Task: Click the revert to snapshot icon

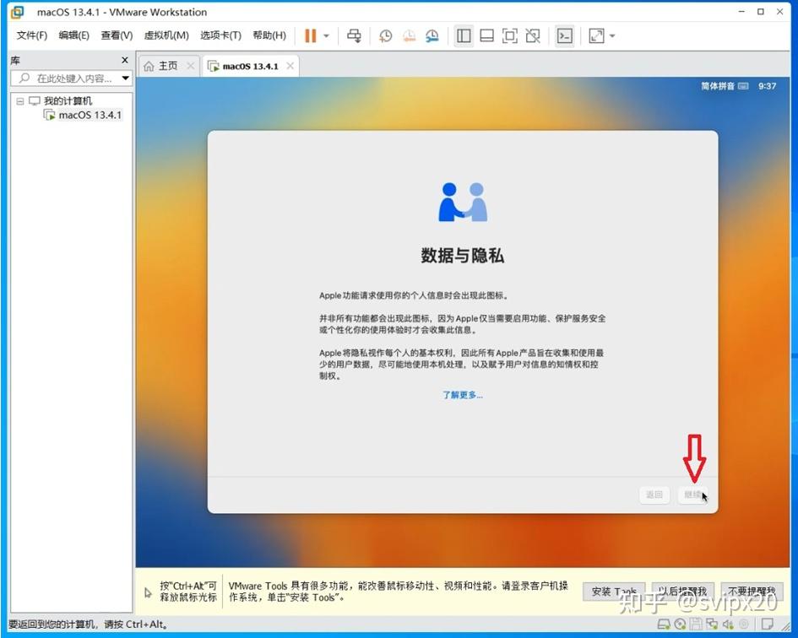Action: coord(410,35)
